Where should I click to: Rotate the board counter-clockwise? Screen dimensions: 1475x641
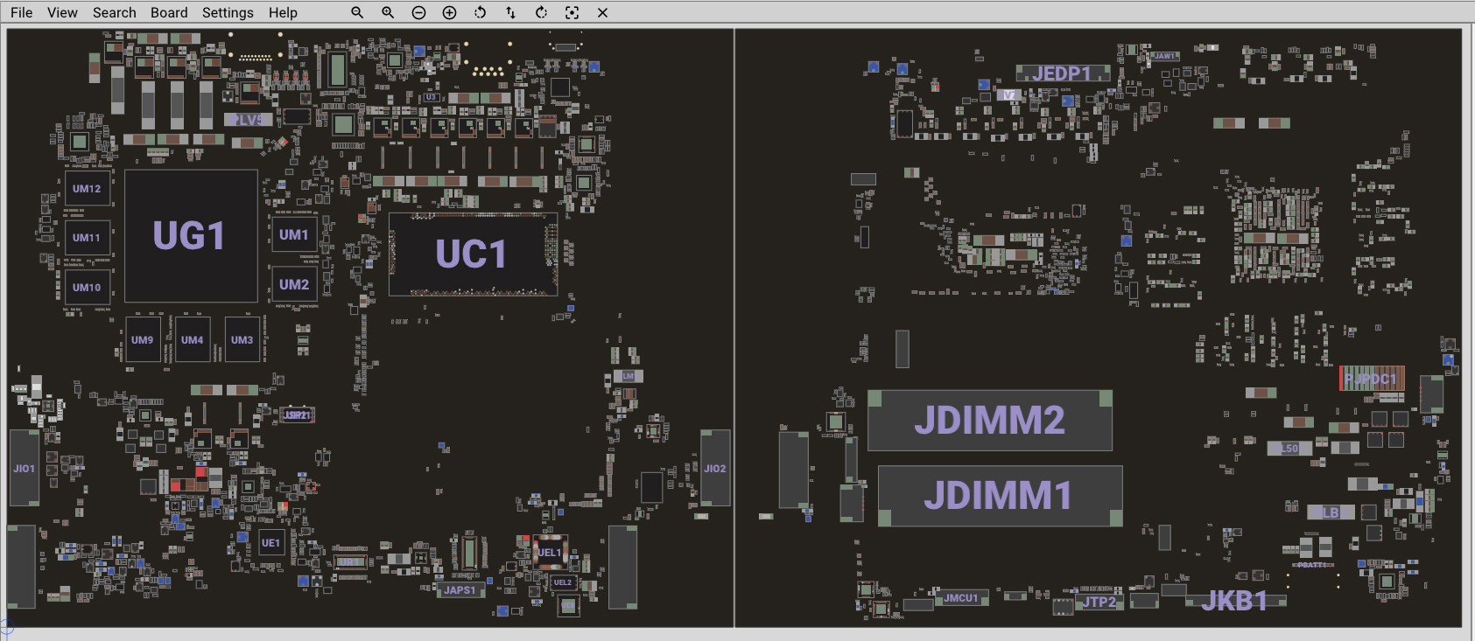[480, 12]
